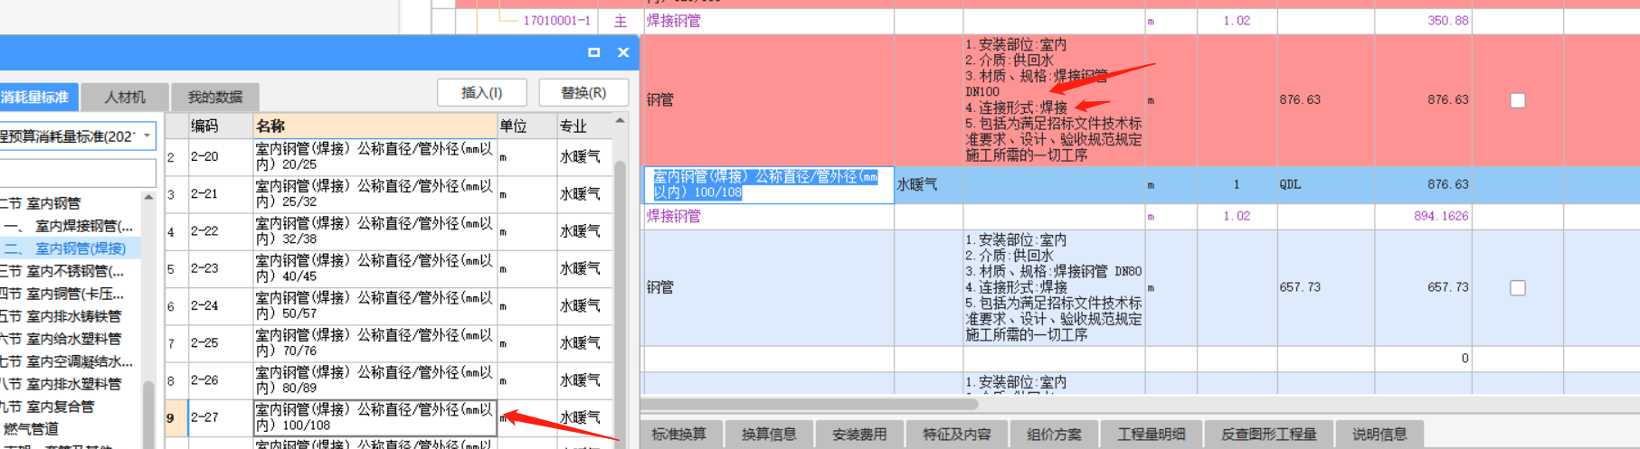The width and height of the screenshot is (1640, 449).
Task: Click 焊接钢管 in the top row
Action: (674, 20)
